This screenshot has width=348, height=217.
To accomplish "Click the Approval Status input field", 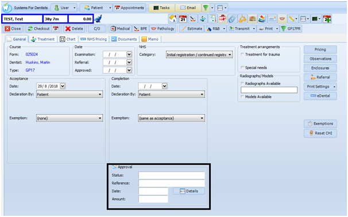I will [x=172, y=175].
